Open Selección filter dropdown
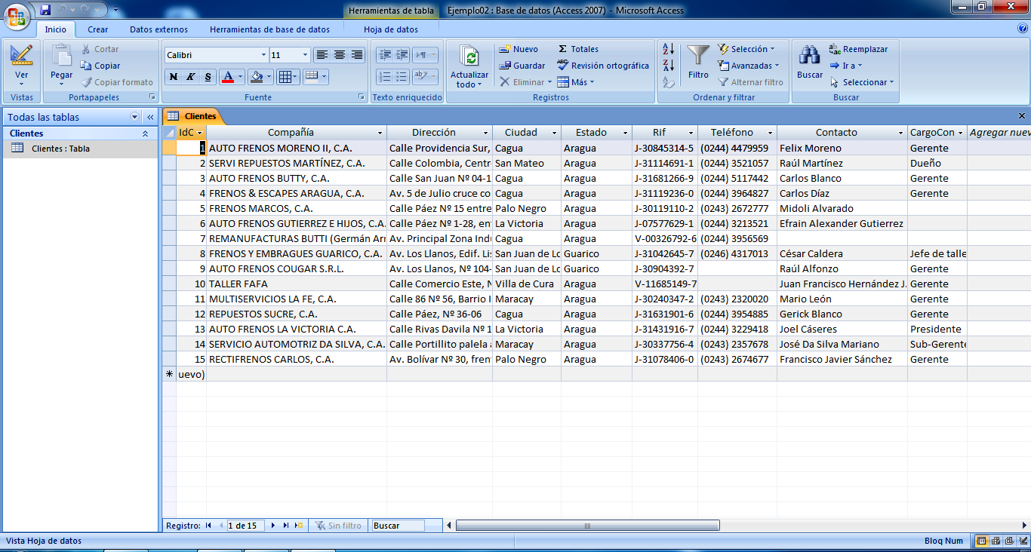The image size is (1031, 552). pyautogui.click(x=747, y=49)
